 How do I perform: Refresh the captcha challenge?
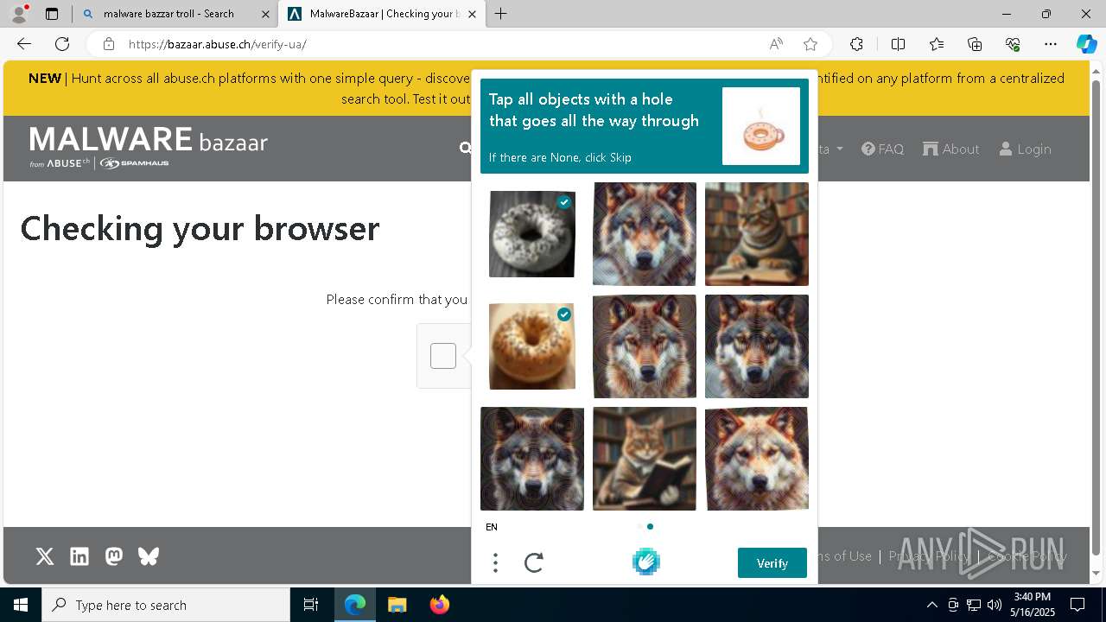[534, 563]
